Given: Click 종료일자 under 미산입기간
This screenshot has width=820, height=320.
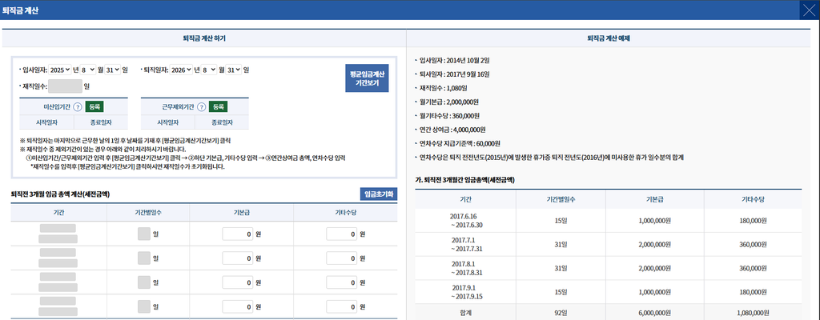Looking at the screenshot, I should coord(100,122).
